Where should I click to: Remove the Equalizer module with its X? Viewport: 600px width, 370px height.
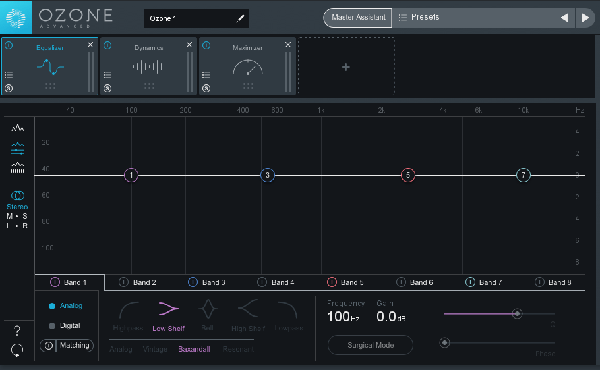(x=90, y=45)
